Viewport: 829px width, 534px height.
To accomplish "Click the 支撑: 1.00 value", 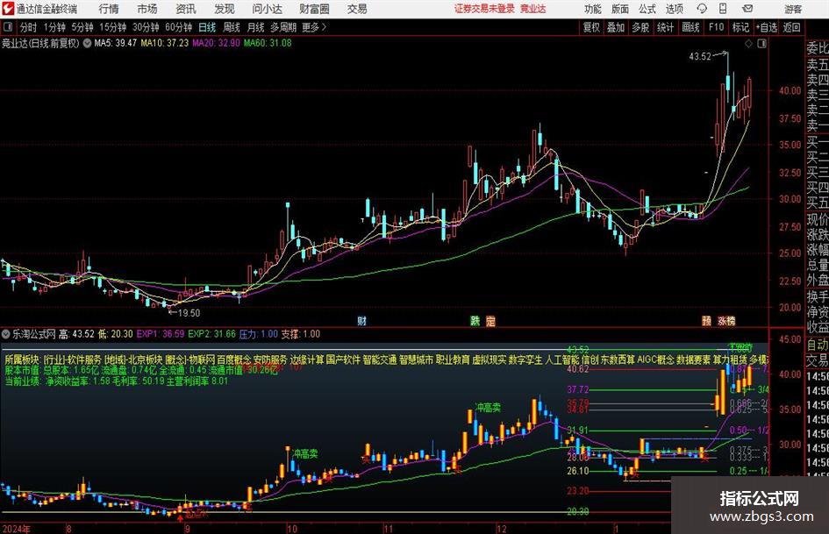I will [300, 334].
